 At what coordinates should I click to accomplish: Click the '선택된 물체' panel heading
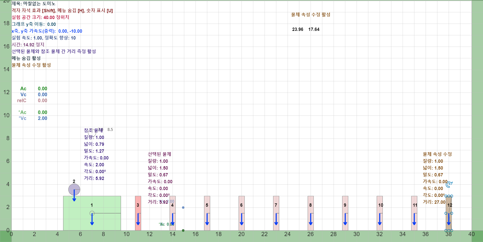coord(159,154)
